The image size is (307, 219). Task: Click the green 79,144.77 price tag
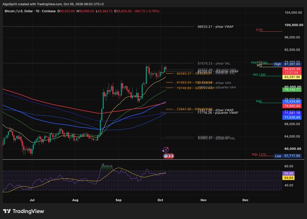pyautogui.click(x=292, y=90)
